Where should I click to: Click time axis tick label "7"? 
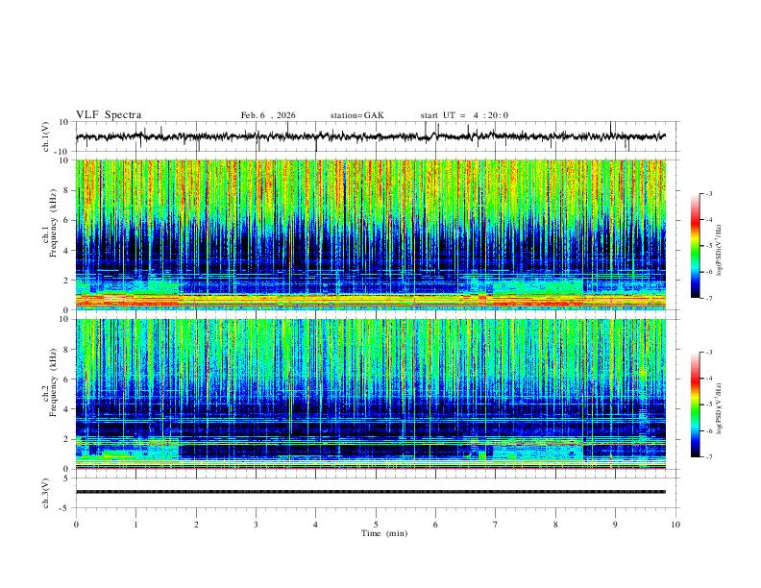pos(496,525)
